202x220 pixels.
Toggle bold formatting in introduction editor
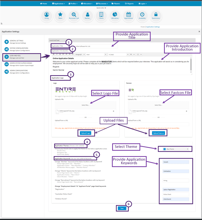[x=54, y=54]
